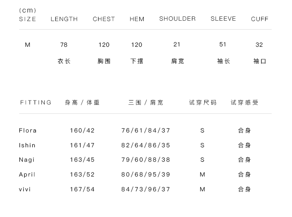The width and height of the screenshot is (292, 217).
Task: Click Nagi's measurements 79/60/88/38
Action: (x=146, y=160)
